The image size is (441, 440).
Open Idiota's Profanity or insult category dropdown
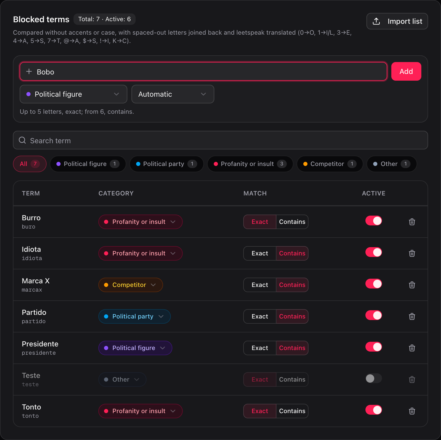(140, 253)
